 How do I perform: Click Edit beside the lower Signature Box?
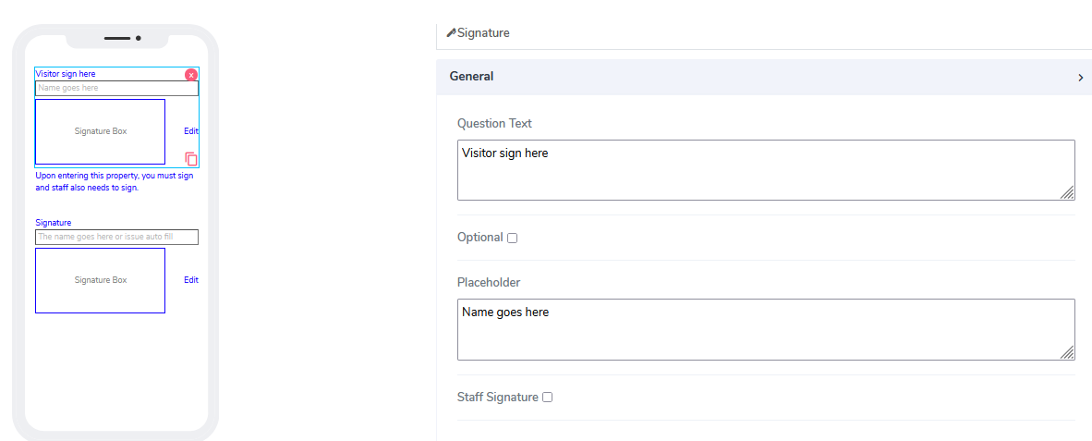click(191, 280)
